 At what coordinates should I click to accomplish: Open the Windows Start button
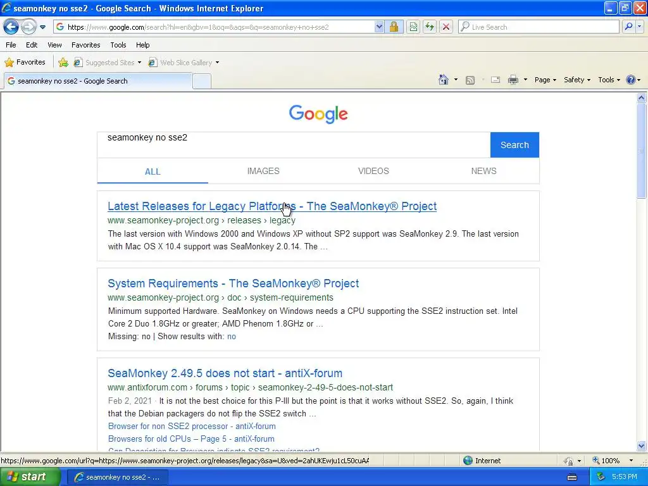[29, 477]
